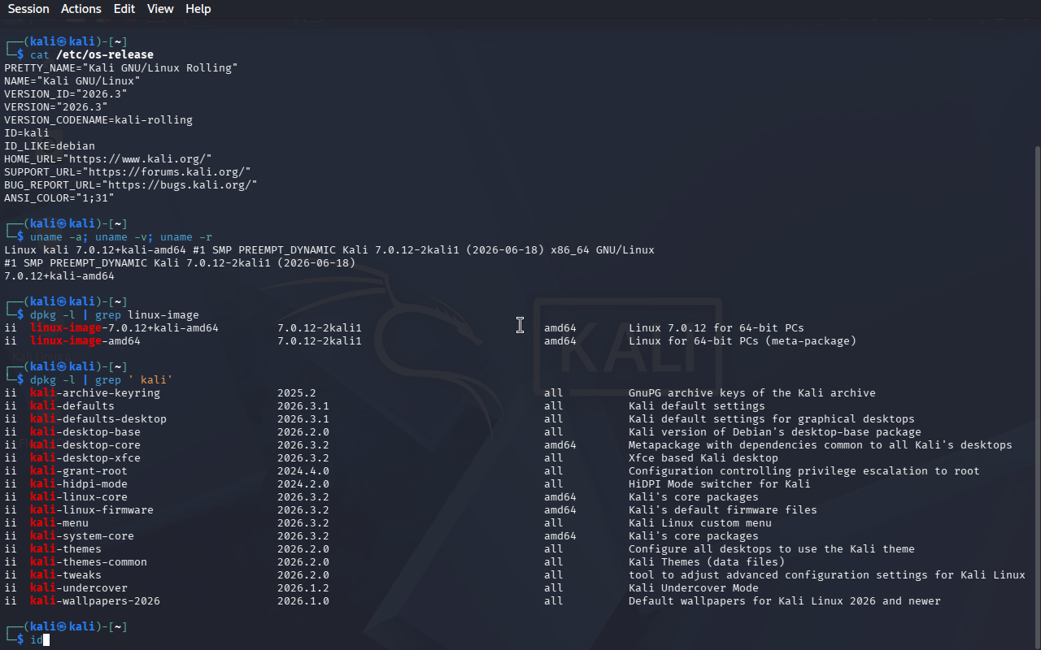Image resolution: width=1041 pixels, height=650 pixels.
Task: Click the kali-system-core package name
Action: (x=82, y=536)
